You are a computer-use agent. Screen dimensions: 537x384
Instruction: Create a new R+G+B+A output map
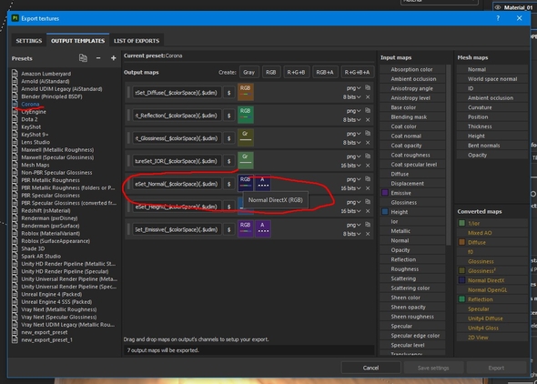coord(357,72)
